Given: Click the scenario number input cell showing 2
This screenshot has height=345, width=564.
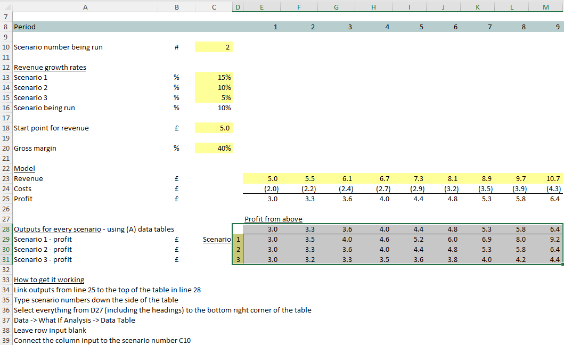Looking at the screenshot, I should pyautogui.click(x=214, y=47).
